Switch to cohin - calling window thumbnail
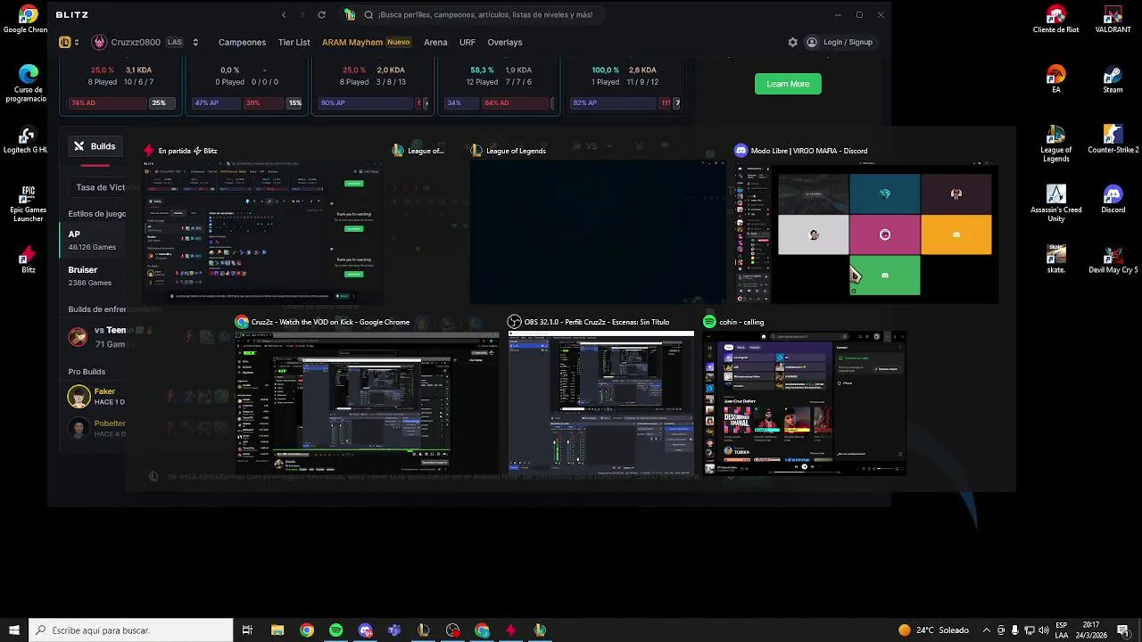This screenshot has width=1142, height=642. tap(804, 402)
